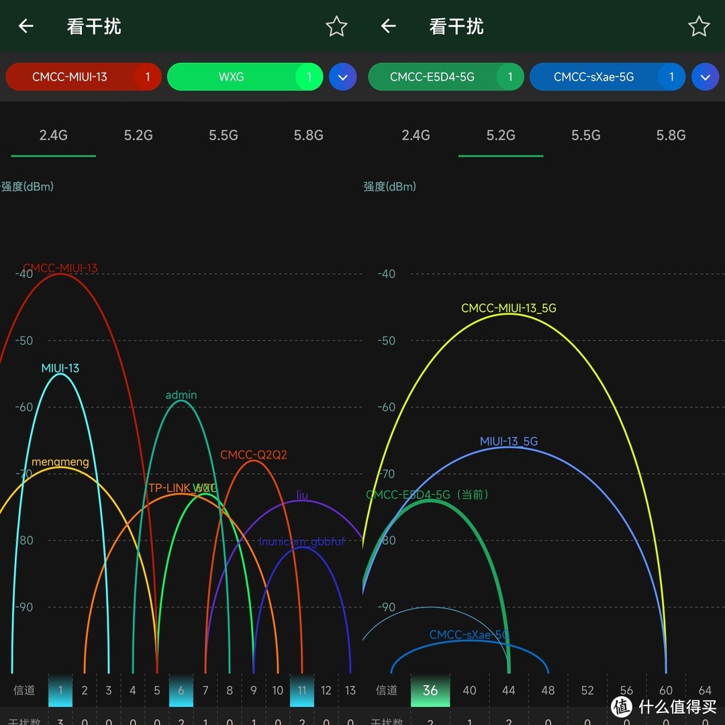Expand the network list on the right panel
725x725 pixels.
click(x=705, y=77)
